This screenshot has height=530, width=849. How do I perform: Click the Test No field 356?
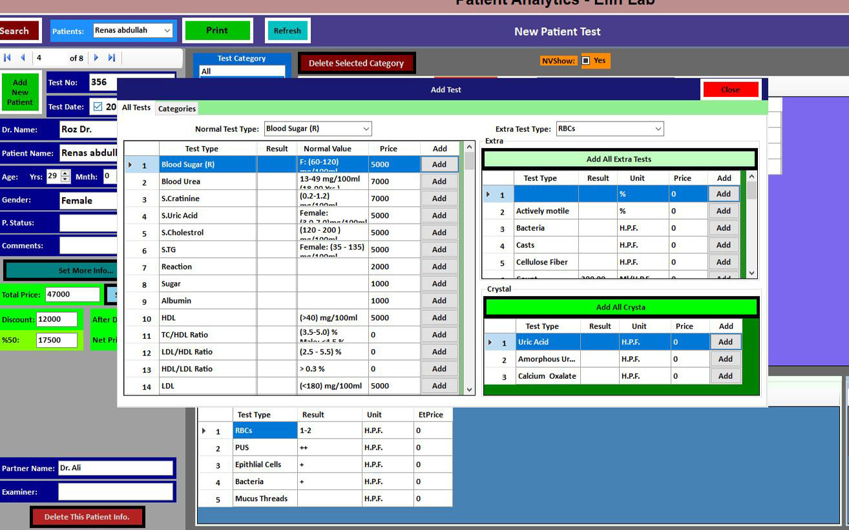pyautogui.click(x=102, y=82)
